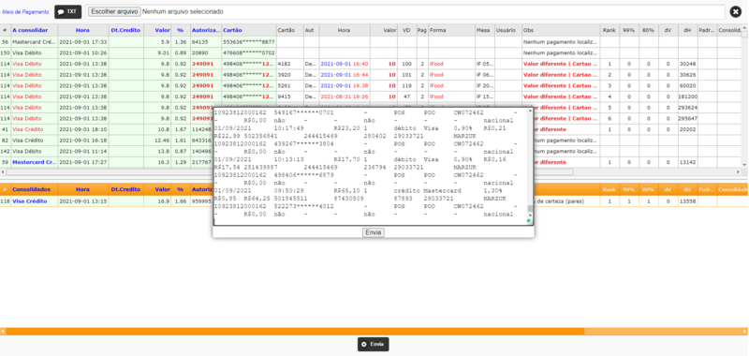Click the top table vertical scrollbar down arrow
Viewport: 749px width, 356px height.
[x=744, y=164]
